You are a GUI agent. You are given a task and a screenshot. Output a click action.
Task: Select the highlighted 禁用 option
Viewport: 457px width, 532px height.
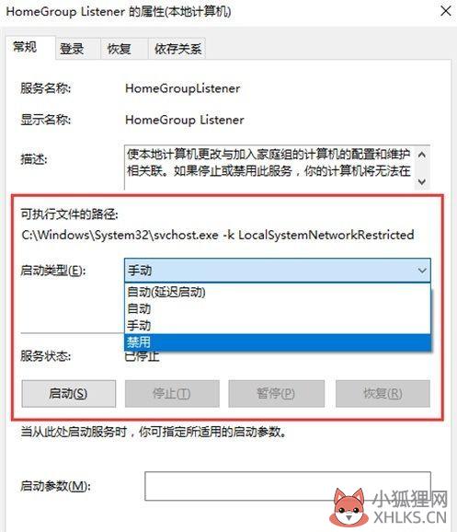pos(278,342)
